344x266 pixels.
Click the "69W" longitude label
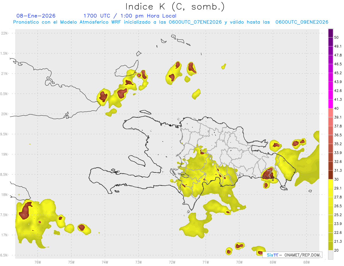pos(273,262)
